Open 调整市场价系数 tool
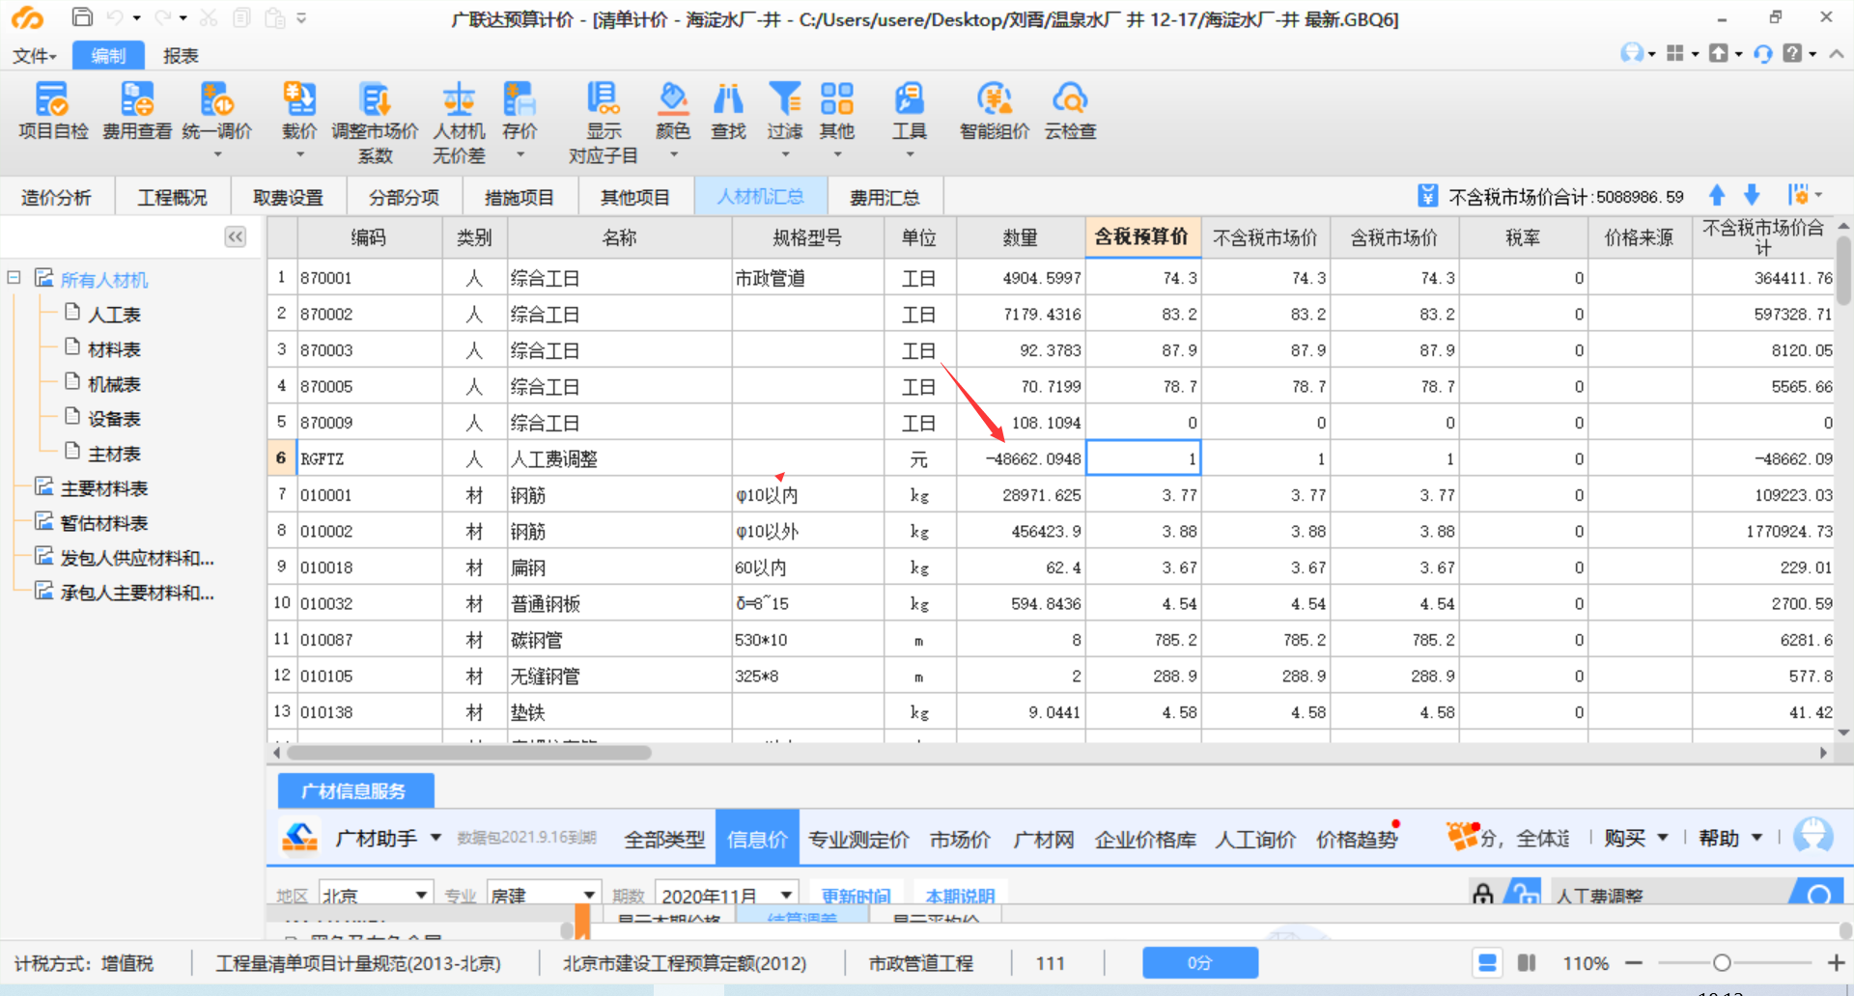This screenshot has width=1854, height=996. tap(375, 124)
